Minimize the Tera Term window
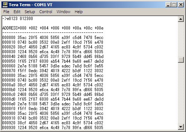Screen dimensions: 186x132 coord(168,5)
